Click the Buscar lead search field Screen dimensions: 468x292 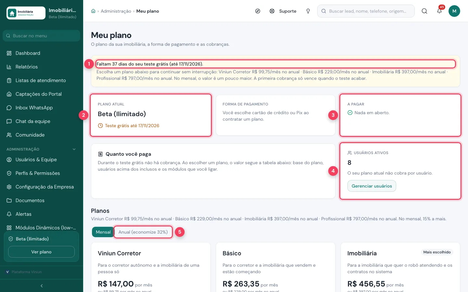pyautogui.click(x=366, y=11)
